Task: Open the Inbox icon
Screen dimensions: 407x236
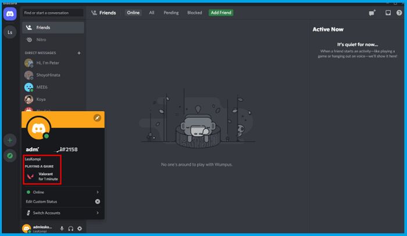Action: coord(388,12)
